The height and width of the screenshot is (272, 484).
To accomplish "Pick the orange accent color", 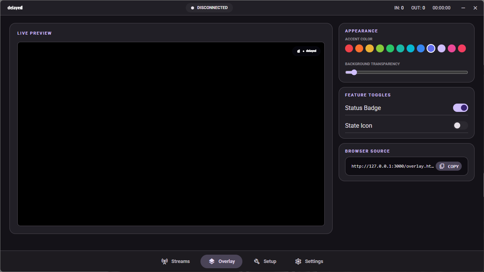I will (x=359, y=48).
